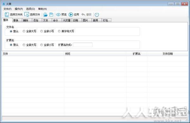Switch to the Text (文本) tab
This screenshot has width=190, height=123.
pyautogui.click(x=47, y=21)
